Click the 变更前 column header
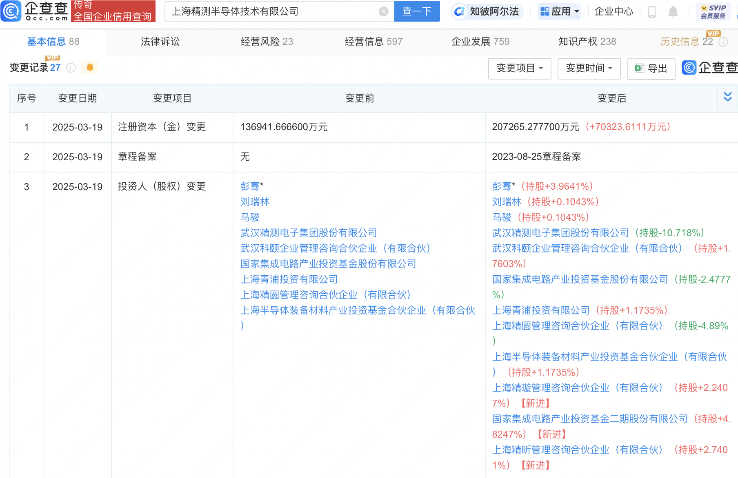Screen dimensions: 738x478 pos(360,98)
